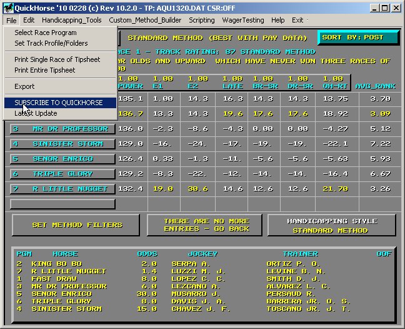
Task: Open the Edit menu
Action: (29, 20)
